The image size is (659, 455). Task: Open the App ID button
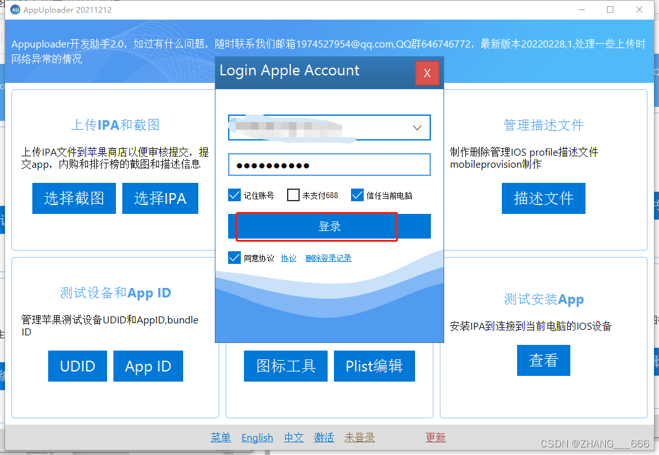148,366
